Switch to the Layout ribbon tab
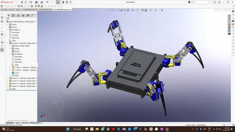This screenshot has width=235, height=132. (11, 10)
